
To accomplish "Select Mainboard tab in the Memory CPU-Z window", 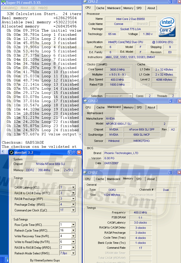I will click(113, 179).
